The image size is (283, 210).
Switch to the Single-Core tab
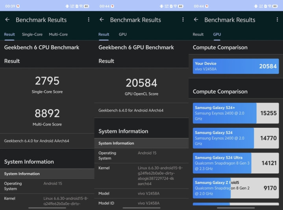point(32,35)
